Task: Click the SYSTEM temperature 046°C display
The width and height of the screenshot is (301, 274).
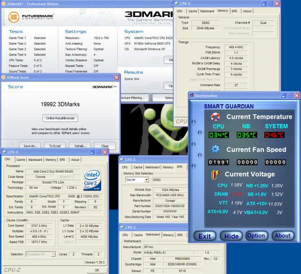Action: tap(275, 135)
